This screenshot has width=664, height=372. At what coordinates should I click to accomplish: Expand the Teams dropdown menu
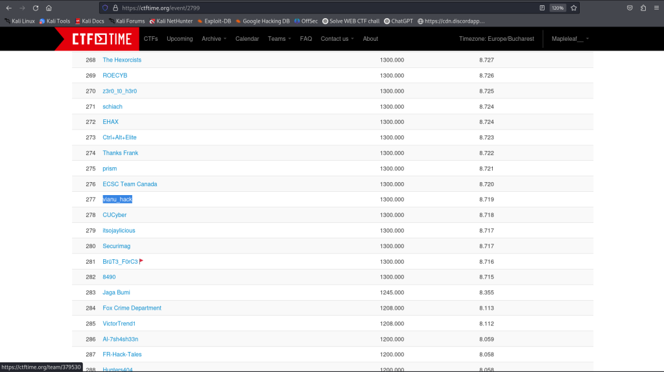click(279, 39)
